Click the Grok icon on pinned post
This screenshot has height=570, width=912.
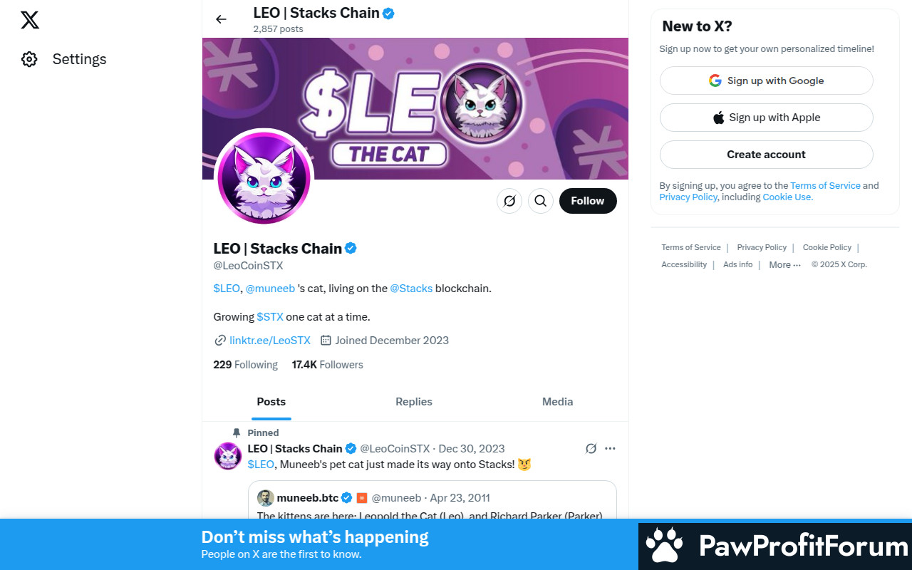pyautogui.click(x=591, y=448)
